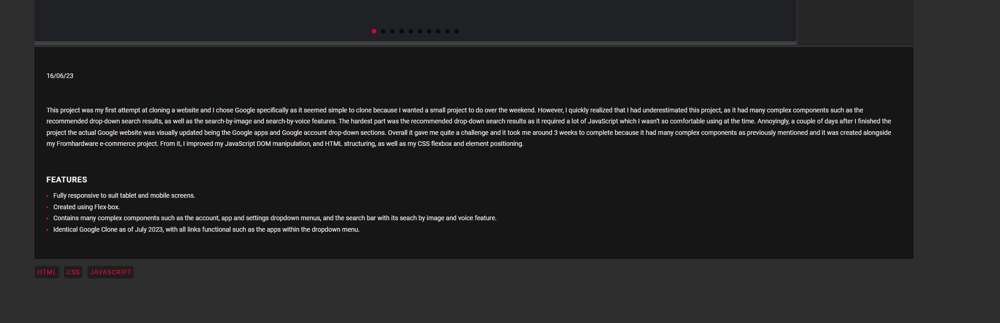Click the 'Created using Flex-box' list item
The image size is (1000, 323).
[x=86, y=207]
